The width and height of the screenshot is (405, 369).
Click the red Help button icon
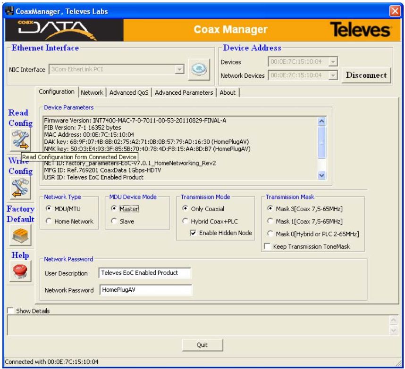point(20,271)
